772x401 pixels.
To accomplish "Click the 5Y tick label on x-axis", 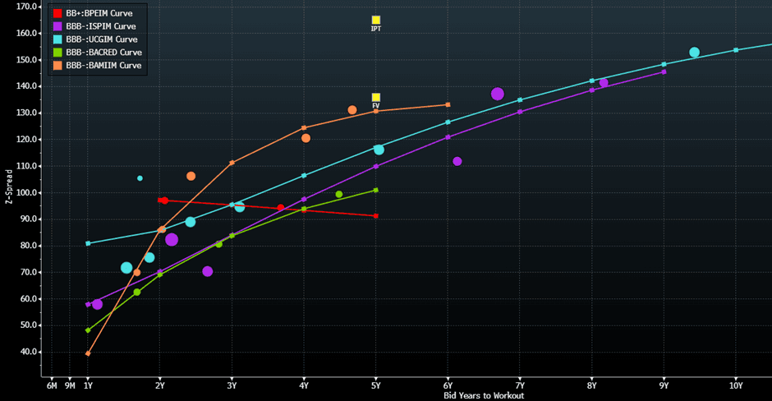I will click(376, 385).
